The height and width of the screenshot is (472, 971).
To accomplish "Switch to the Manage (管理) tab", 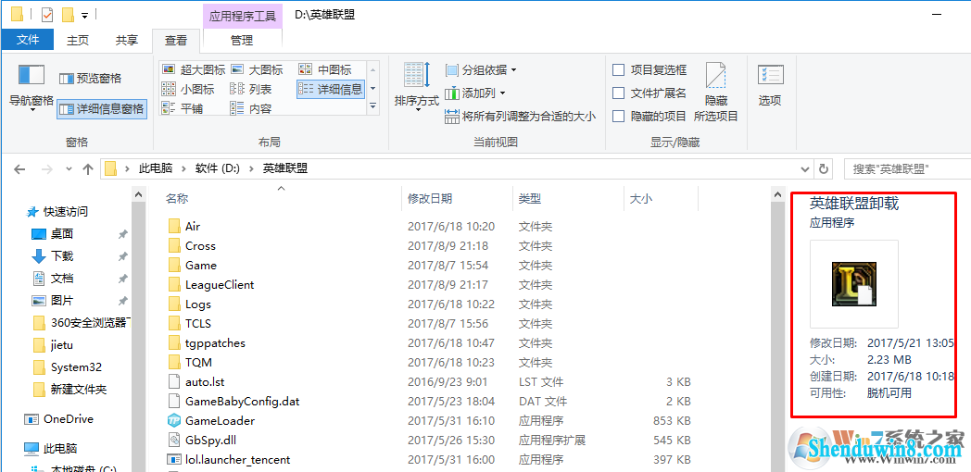I will tap(242, 40).
